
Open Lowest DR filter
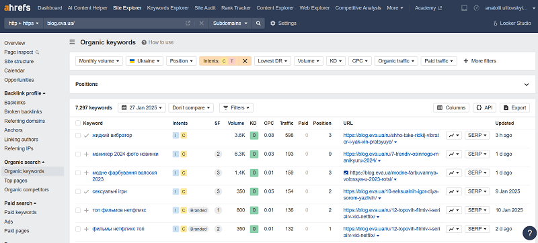point(272,61)
